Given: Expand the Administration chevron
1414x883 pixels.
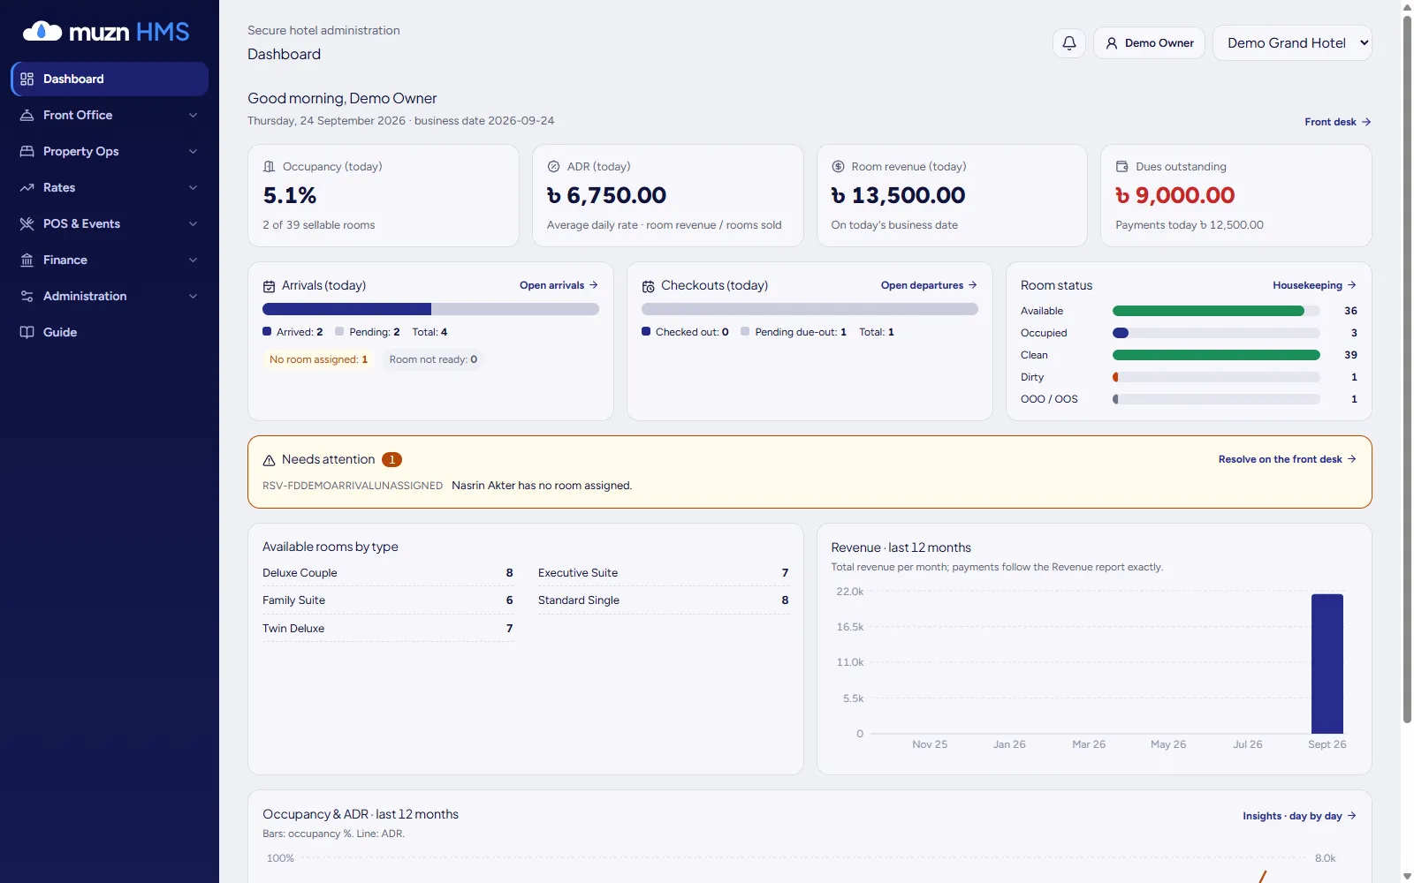Looking at the screenshot, I should 193,296.
